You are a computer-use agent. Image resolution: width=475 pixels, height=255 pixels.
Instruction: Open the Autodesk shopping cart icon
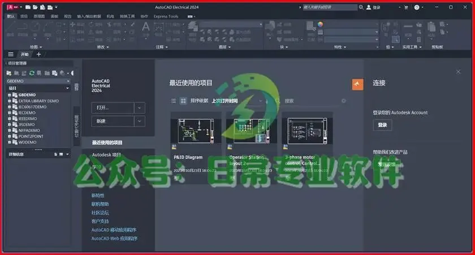point(406,7)
